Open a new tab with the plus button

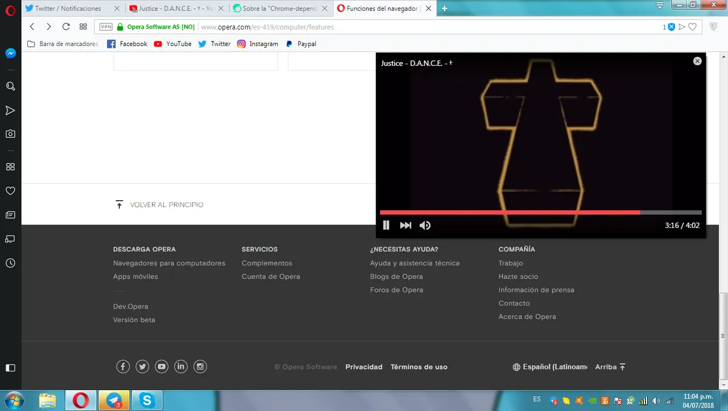pos(445,9)
